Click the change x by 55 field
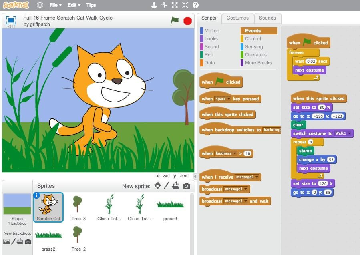This screenshot has height=255, width=360. click(331, 160)
